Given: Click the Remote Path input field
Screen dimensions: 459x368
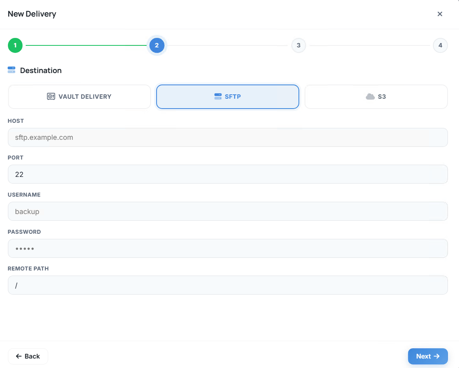Looking at the screenshot, I should (228, 285).
